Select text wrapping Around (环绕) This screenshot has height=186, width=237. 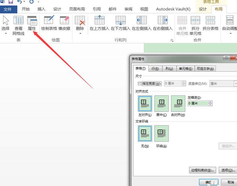[x=162, y=134]
